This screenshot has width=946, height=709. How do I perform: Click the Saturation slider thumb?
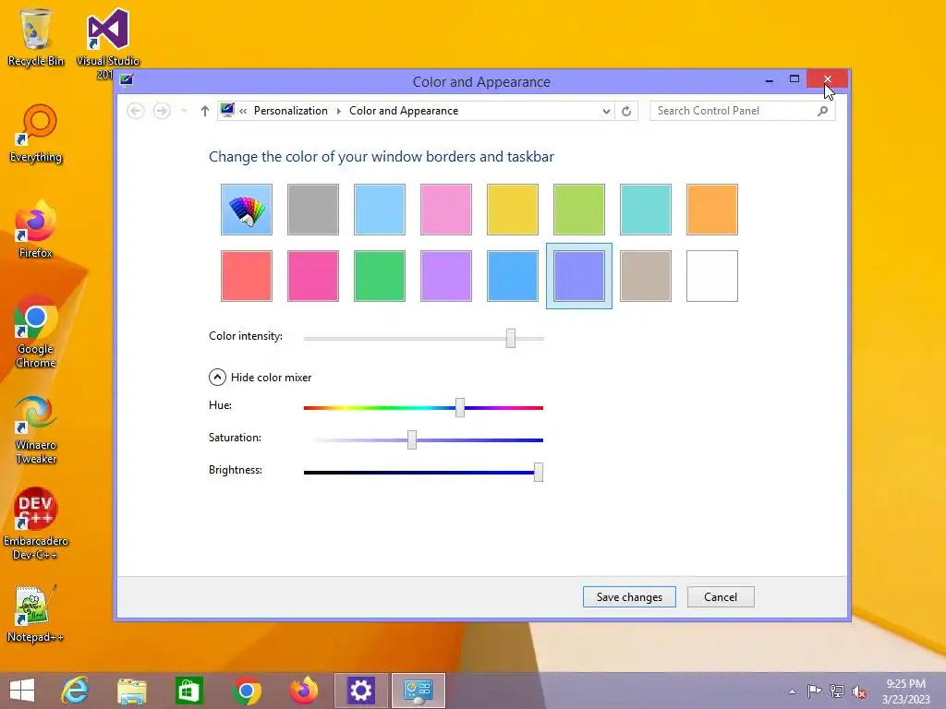click(x=411, y=439)
